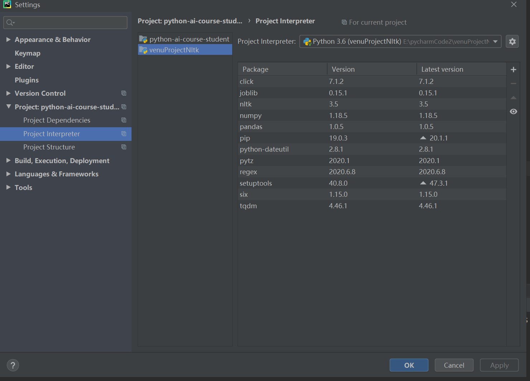Select the numpy package row
The width and height of the screenshot is (530, 381).
pyautogui.click(x=372, y=115)
